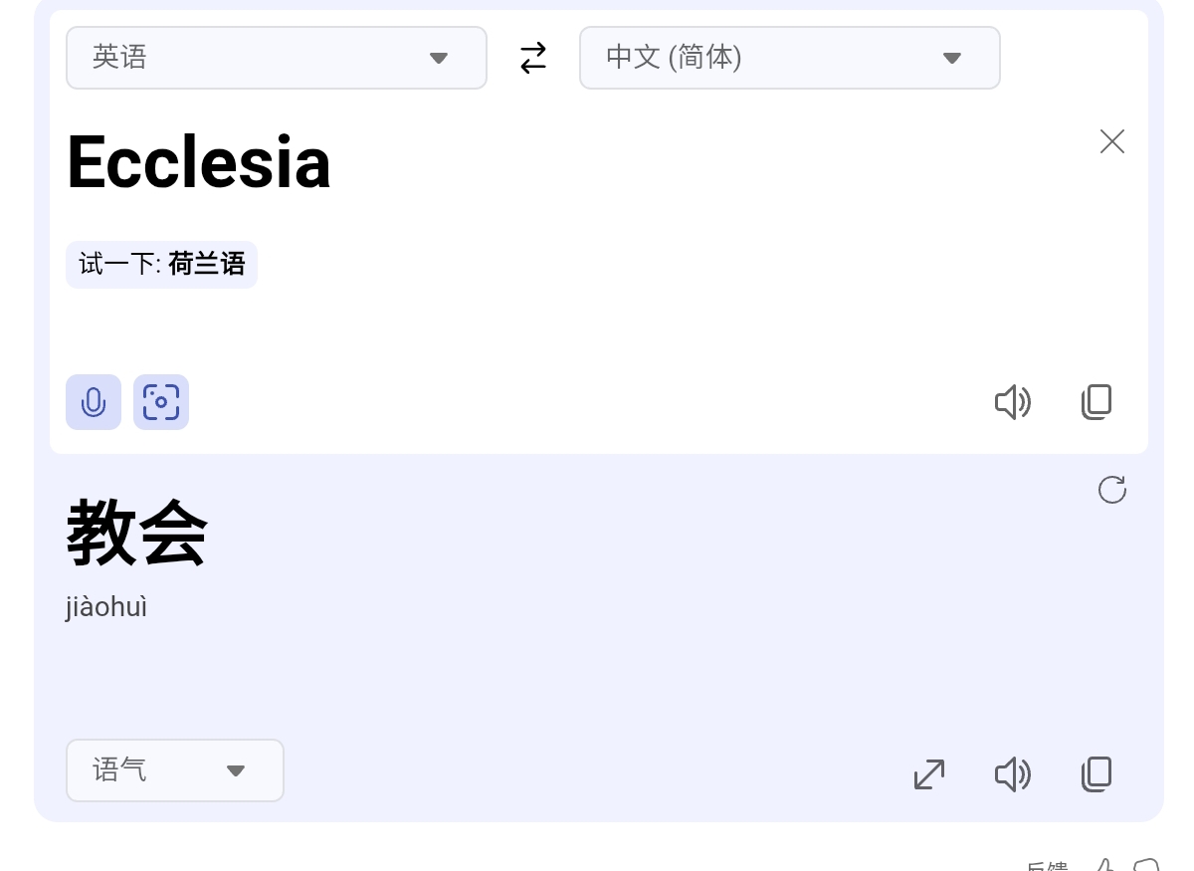Click the 反馈 feedback label
This screenshot has width=1194, height=871.
click(1047, 866)
